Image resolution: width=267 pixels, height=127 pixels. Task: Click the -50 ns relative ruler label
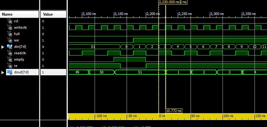[x=132, y=116]
